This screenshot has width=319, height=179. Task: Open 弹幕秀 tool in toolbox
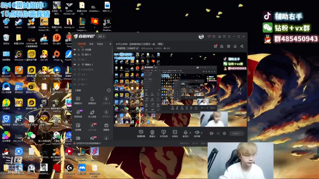click(x=106, y=127)
